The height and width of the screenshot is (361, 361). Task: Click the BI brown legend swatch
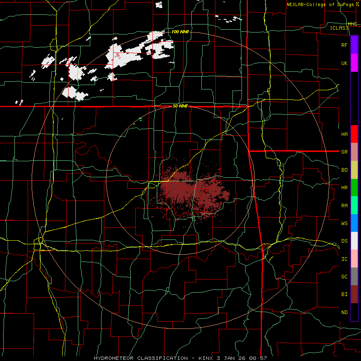354,294
